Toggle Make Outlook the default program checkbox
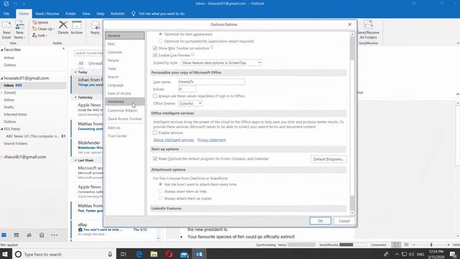The height and width of the screenshot is (259, 460). point(155,158)
